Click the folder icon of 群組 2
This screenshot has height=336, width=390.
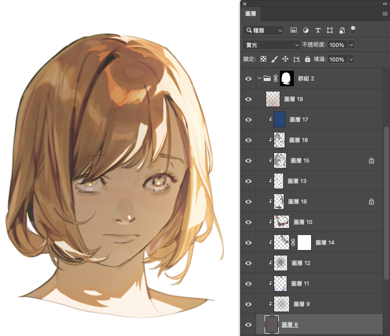pos(267,78)
